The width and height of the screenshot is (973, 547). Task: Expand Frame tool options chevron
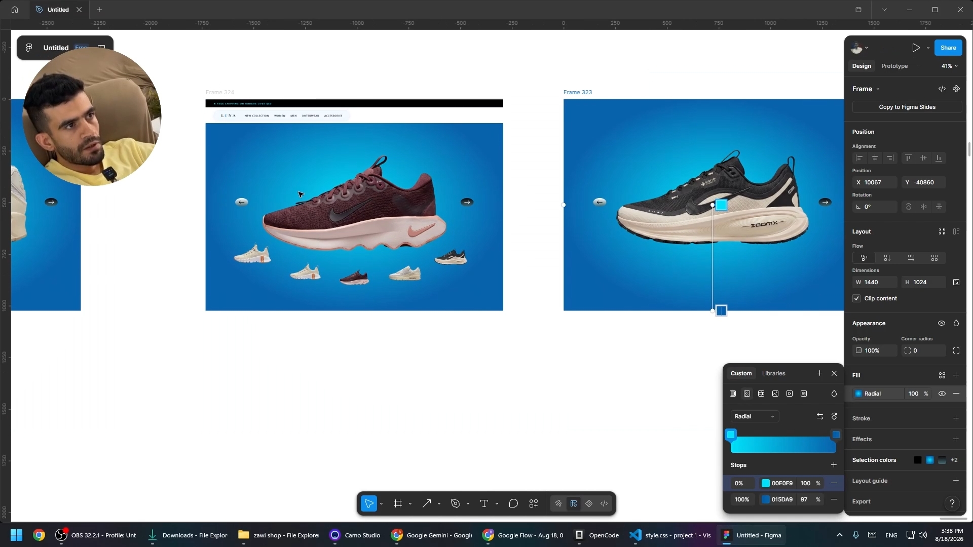coord(410,503)
